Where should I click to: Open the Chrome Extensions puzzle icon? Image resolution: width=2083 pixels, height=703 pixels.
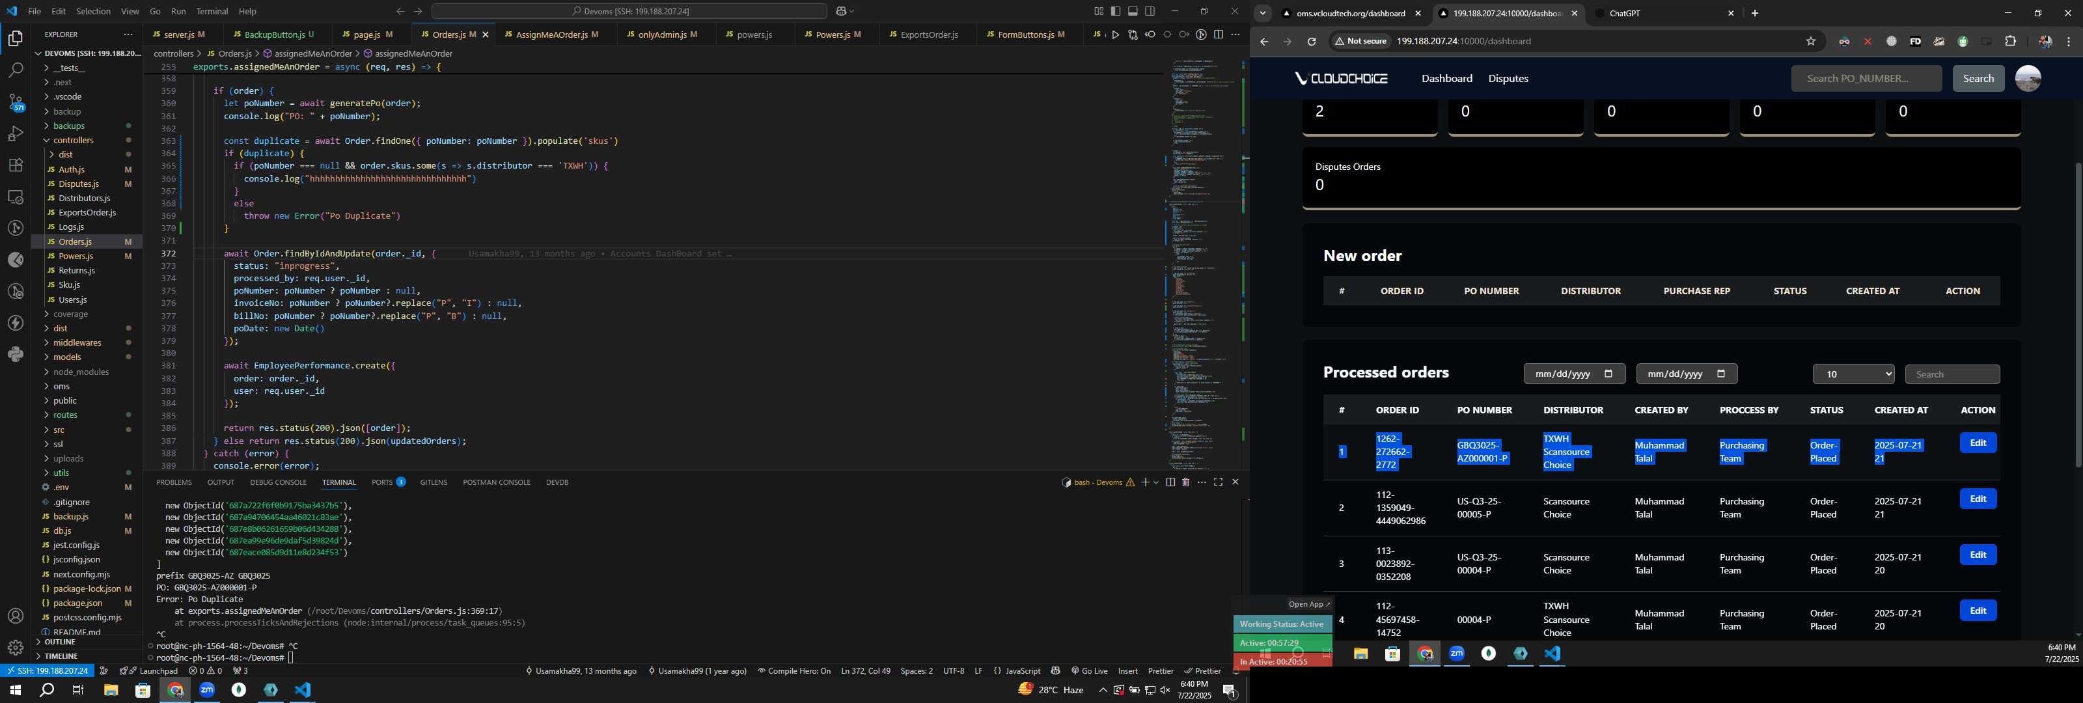tap(2010, 41)
